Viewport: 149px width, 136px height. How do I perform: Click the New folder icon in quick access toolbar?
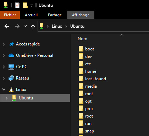coord(25,5)
